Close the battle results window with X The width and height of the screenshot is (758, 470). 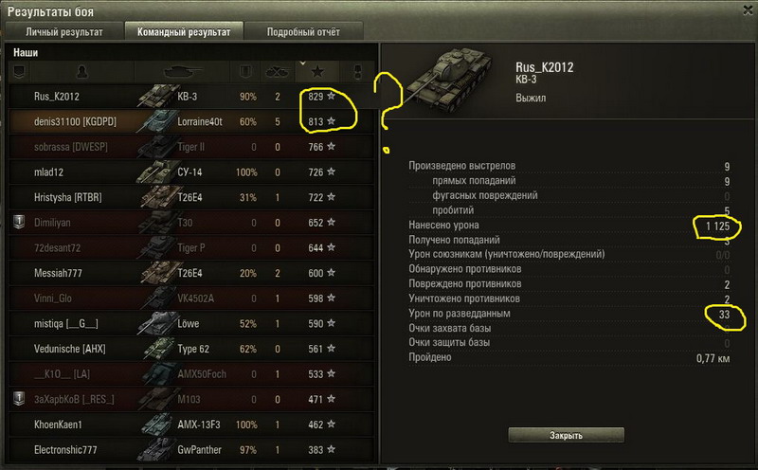click(x=748, y=10)
